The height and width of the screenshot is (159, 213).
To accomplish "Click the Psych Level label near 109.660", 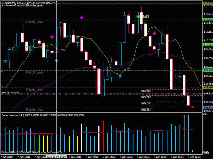I will click(x=35, y=90).
